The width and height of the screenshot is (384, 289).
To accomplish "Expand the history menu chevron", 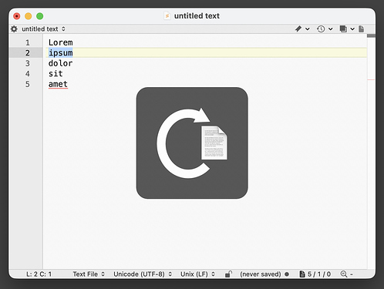I will (331, 29).
